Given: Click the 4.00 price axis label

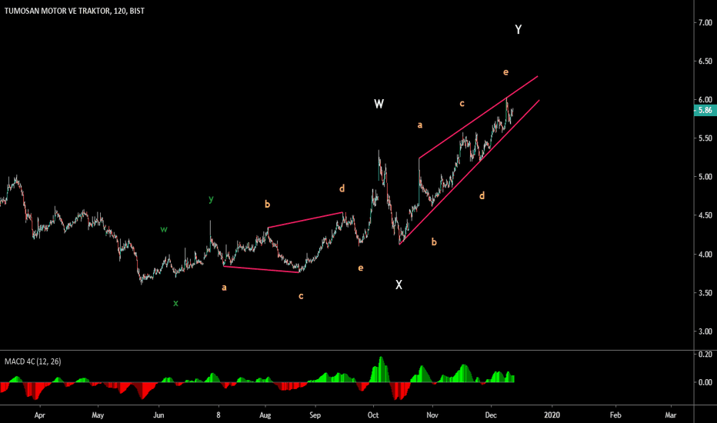Looking at the screenshot, I should click(x=705, y=255).
